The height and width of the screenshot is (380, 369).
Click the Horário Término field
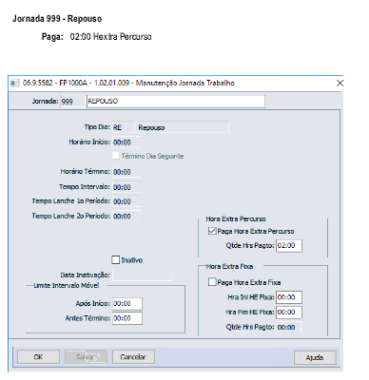point(127,172)
